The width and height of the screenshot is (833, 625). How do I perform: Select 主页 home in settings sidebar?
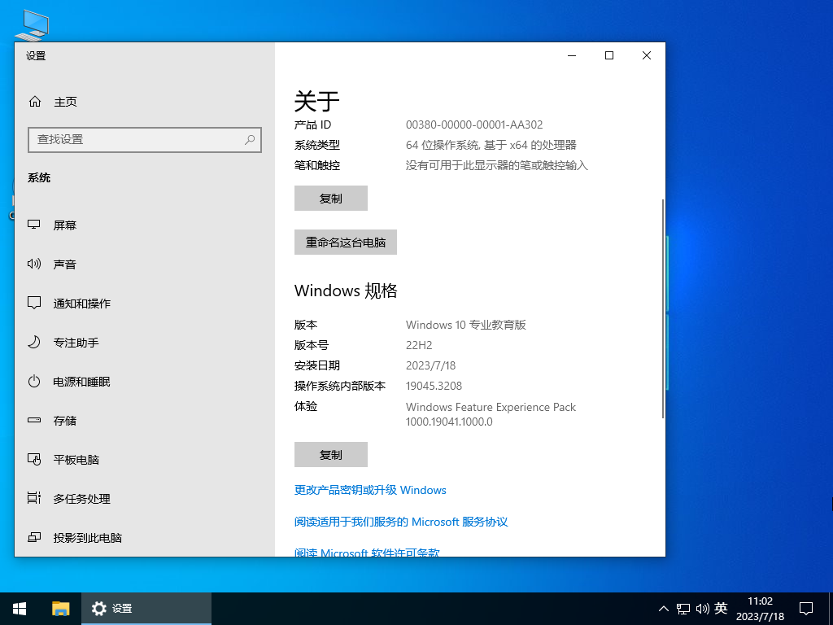[65, 101]
